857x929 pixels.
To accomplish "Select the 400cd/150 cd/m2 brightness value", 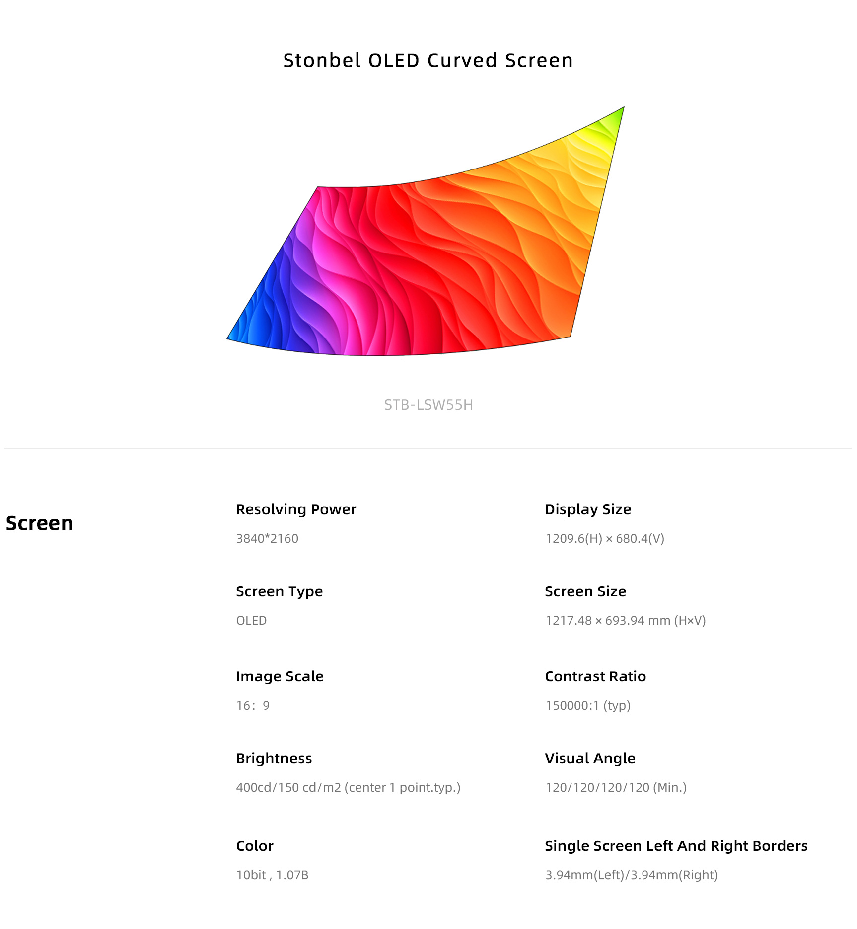I will [x=349, y=788].
